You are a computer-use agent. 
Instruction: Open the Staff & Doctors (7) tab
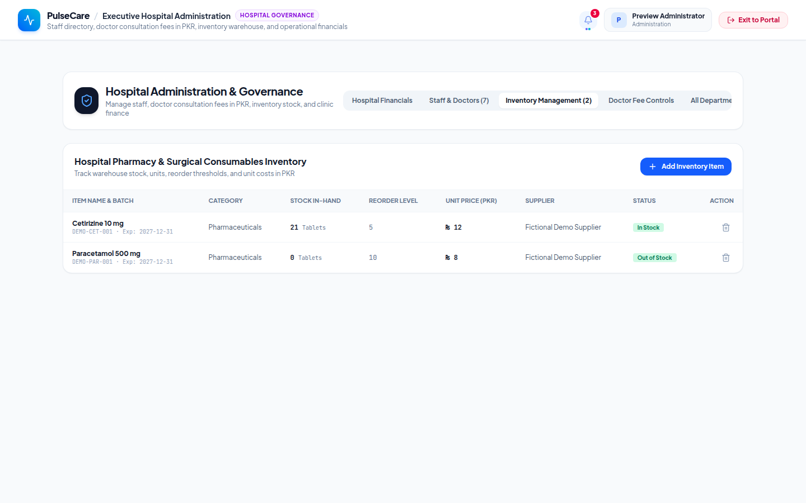(459, 101)
